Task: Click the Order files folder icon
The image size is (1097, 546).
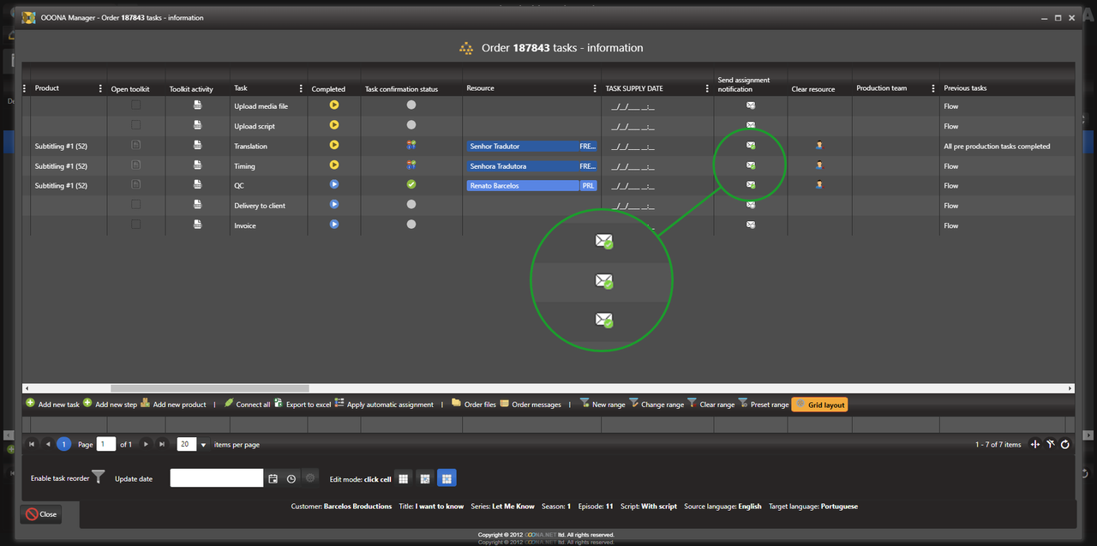Action: tap(456, 403)
